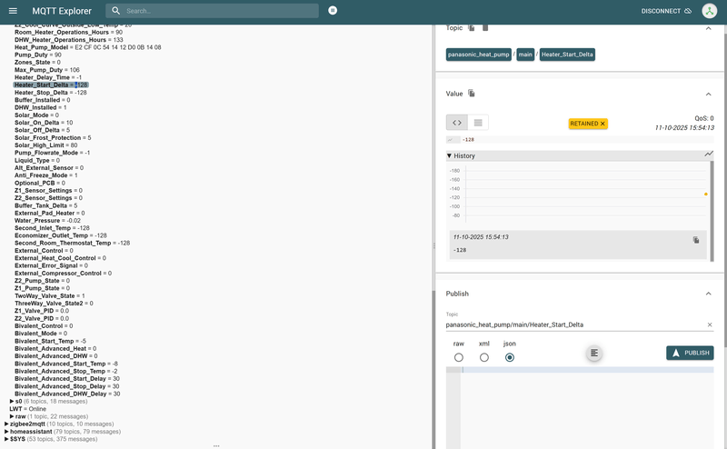Collapse the Value panel
This screenshot has height=449, width=727.
tap(708, 95)
